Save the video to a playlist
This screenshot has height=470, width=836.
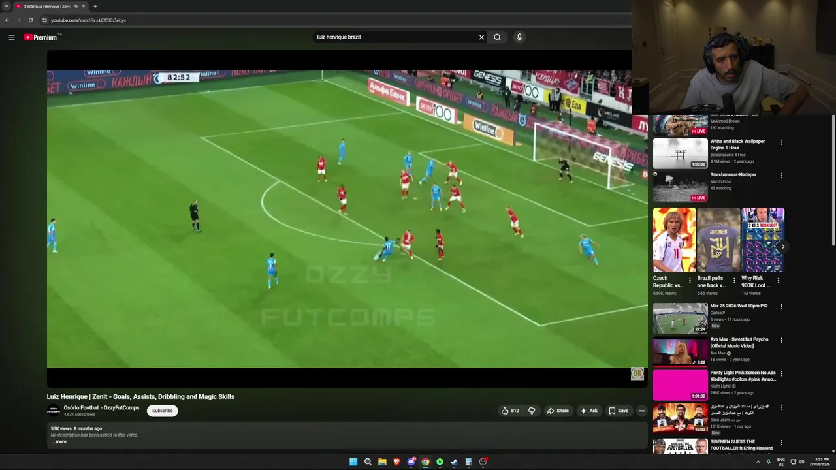pyautogui.click(x=618, y=411)
